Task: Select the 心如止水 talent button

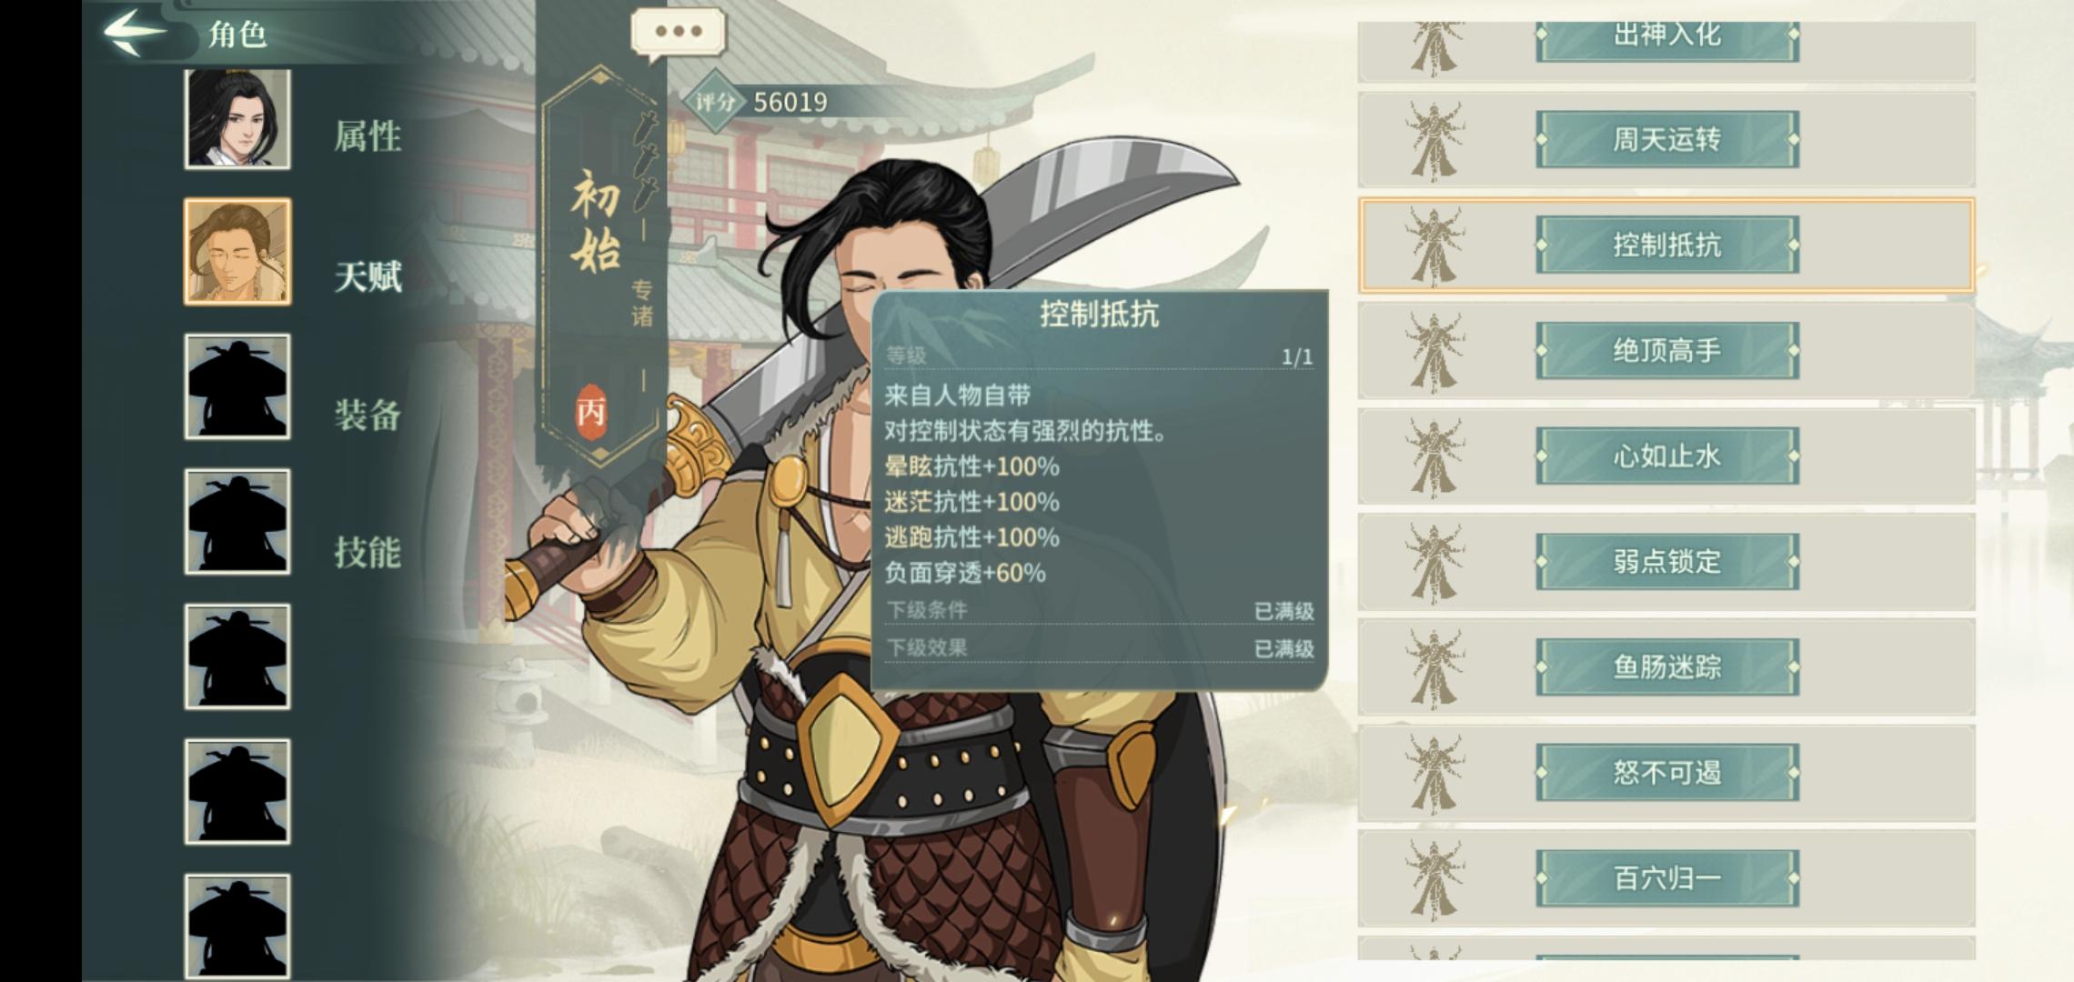Action: point(1667,456)
